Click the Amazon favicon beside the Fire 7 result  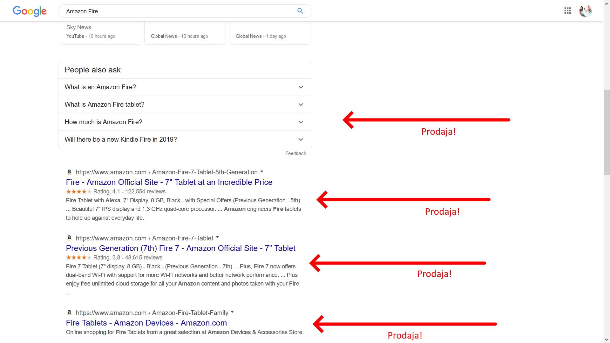click(69, 238)
